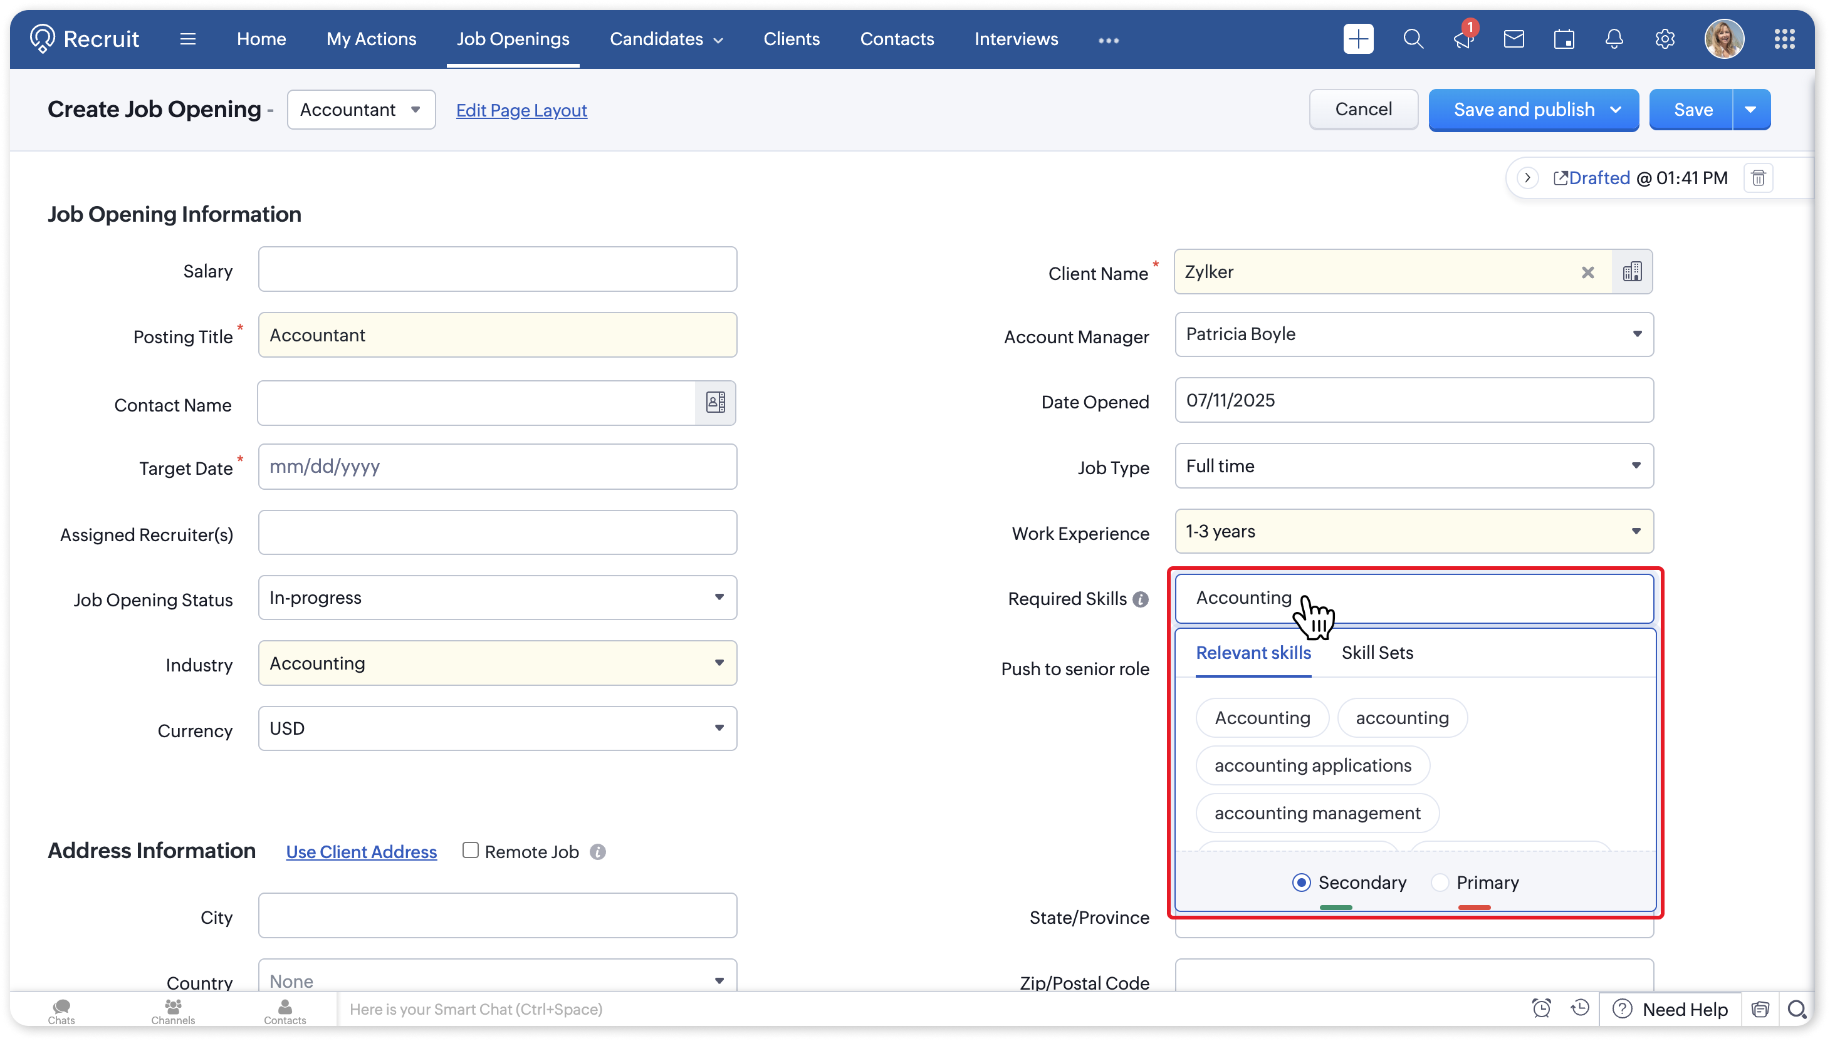Delete the draft with trash icon
This screenshot has height=1041, width=1830.
pos(1759,178)
